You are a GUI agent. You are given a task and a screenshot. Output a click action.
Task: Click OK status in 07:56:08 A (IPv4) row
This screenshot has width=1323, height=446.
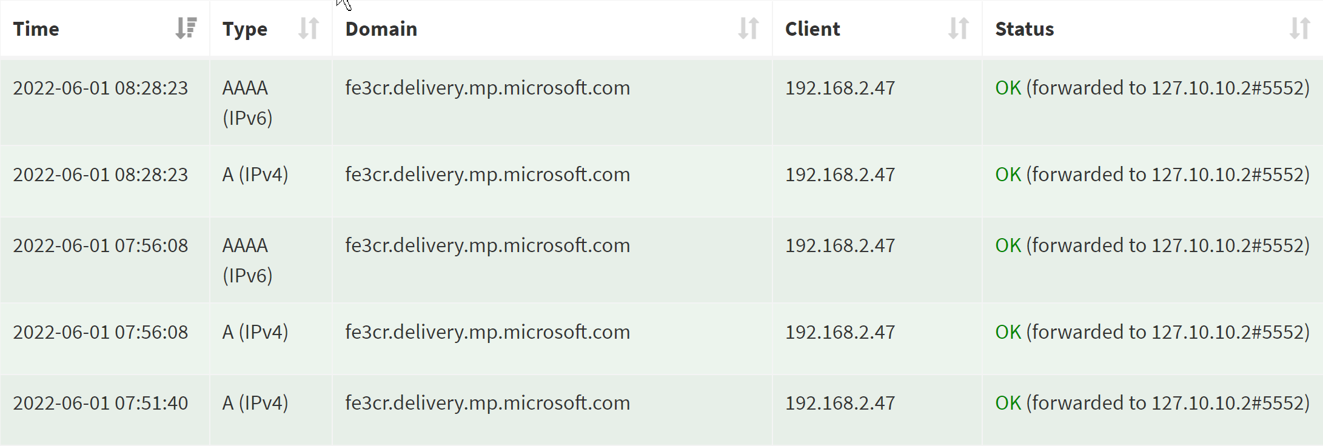[x=1008, y=332]
